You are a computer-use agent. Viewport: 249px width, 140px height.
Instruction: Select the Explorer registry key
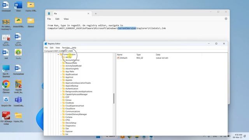69,131
